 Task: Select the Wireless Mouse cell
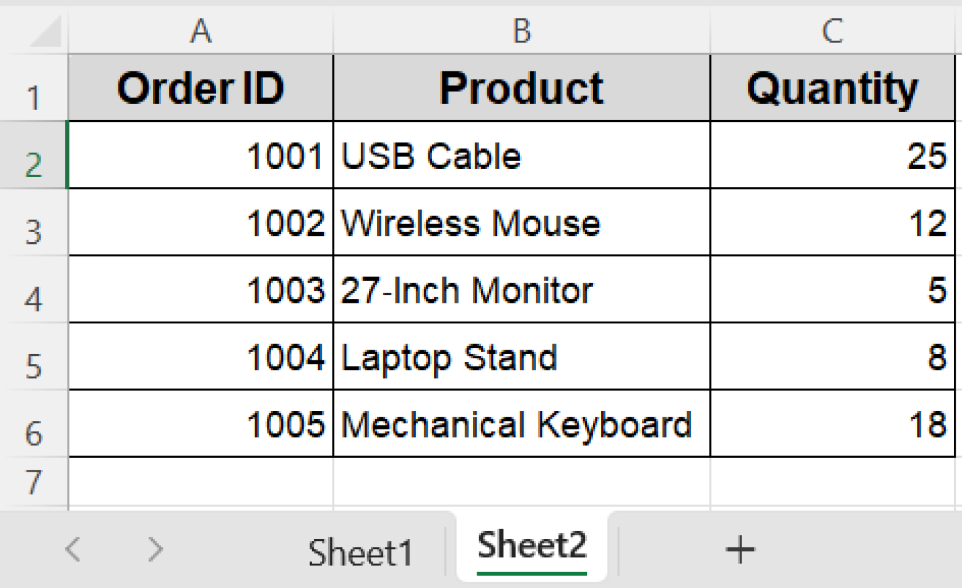(522, 223)
